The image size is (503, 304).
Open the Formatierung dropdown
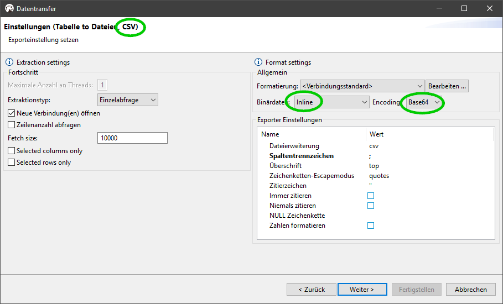(x=362, y=86)
